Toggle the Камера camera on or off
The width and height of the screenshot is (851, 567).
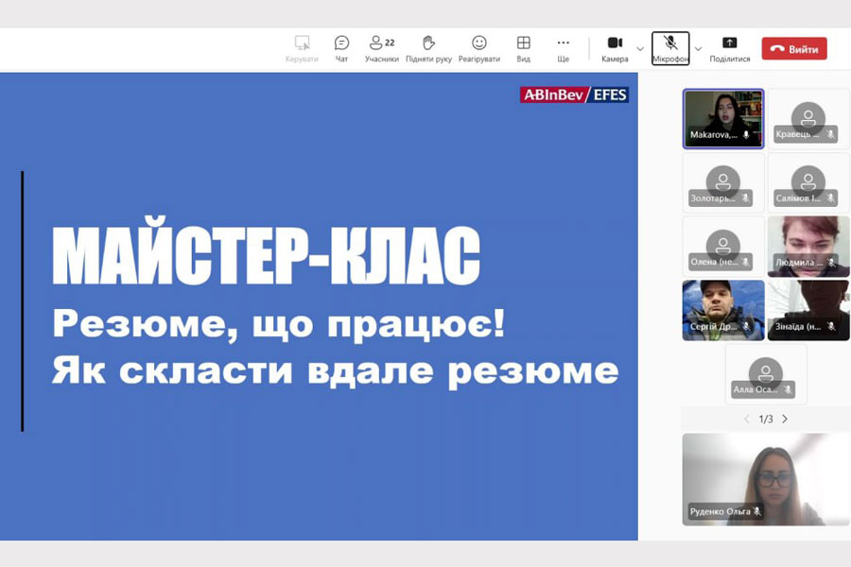coord(615,48)
